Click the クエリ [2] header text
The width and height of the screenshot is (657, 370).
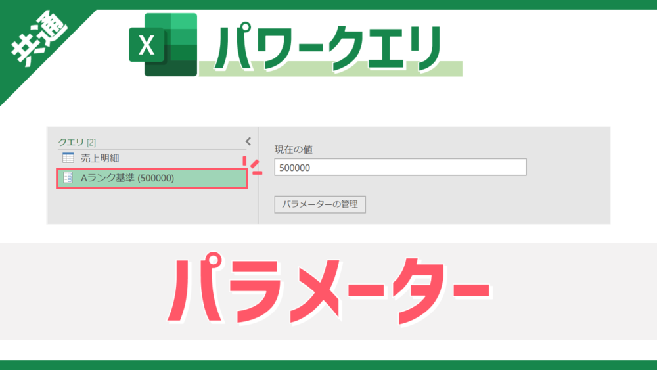tap(77, 142)
